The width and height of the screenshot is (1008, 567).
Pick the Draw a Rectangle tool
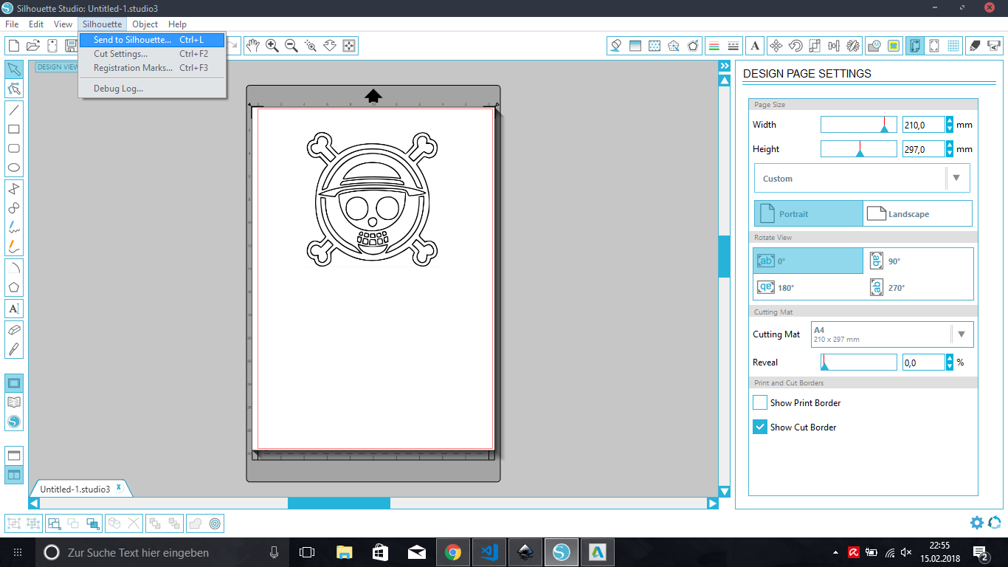coord(14,129)
